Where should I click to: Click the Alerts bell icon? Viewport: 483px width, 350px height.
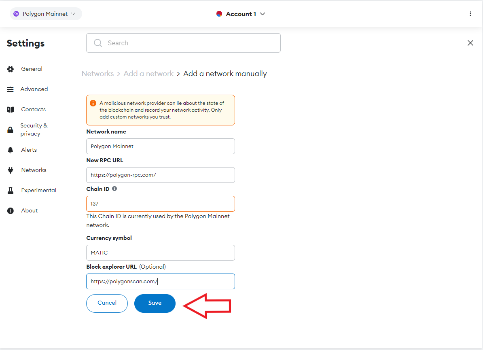point(11,150)
